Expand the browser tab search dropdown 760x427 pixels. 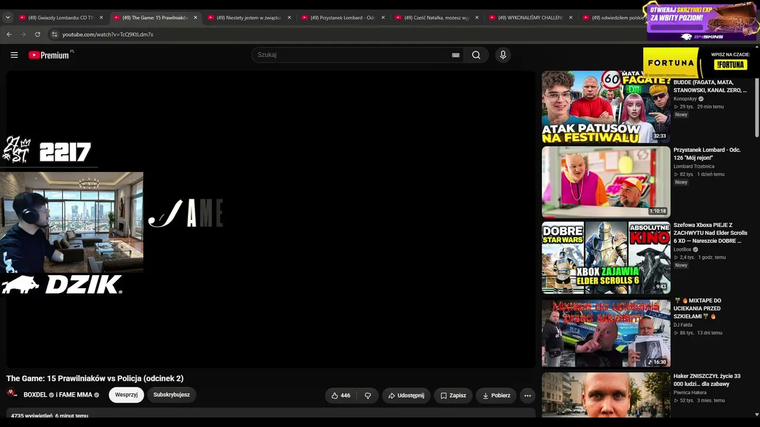pyautogui.click(x=8, y=18)
